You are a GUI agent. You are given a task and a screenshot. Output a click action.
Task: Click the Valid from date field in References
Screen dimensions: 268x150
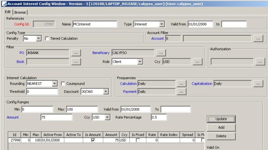point(201,24)
